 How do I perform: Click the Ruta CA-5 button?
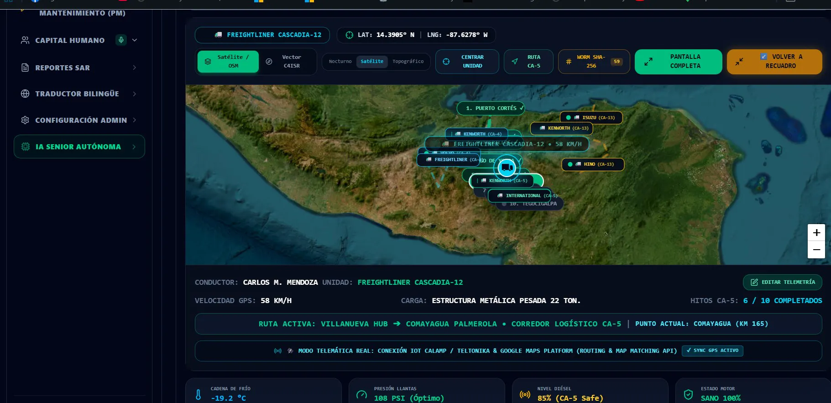tap(528, 62)
